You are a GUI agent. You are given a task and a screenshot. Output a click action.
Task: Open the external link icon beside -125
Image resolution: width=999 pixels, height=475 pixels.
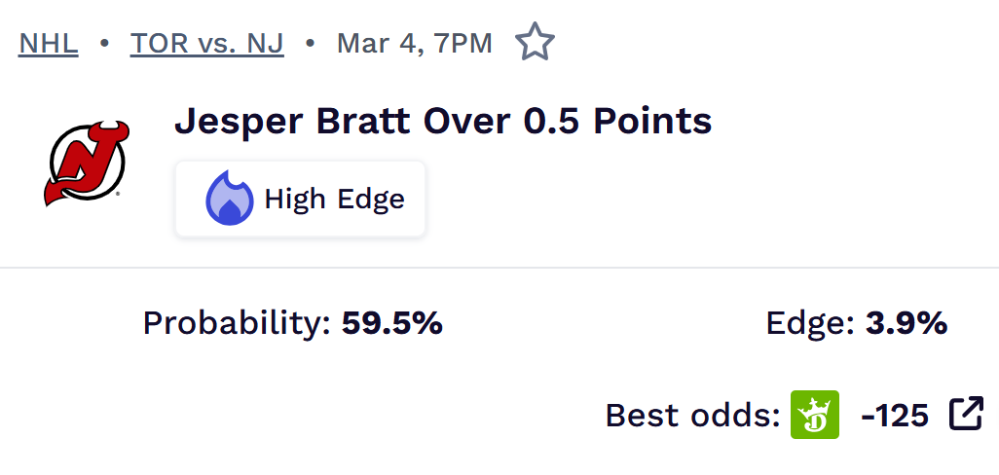click(x=966, y=415)
